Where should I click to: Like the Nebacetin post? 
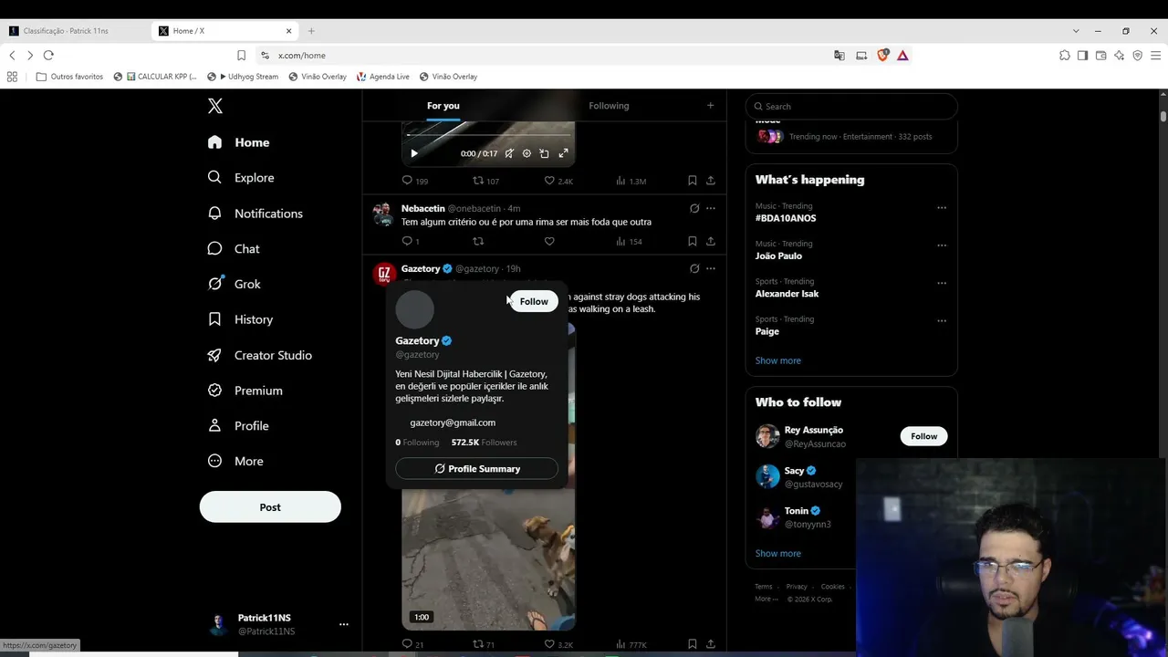pos(549,241)
